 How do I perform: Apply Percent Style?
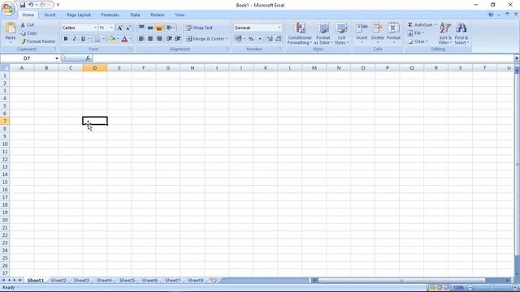tap(251, 39)
